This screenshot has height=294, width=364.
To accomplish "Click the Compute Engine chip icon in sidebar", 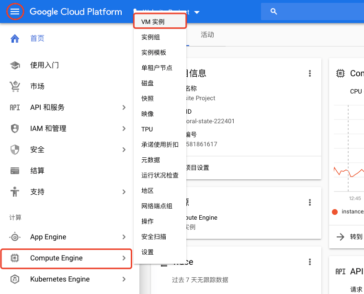I will 15,258.
